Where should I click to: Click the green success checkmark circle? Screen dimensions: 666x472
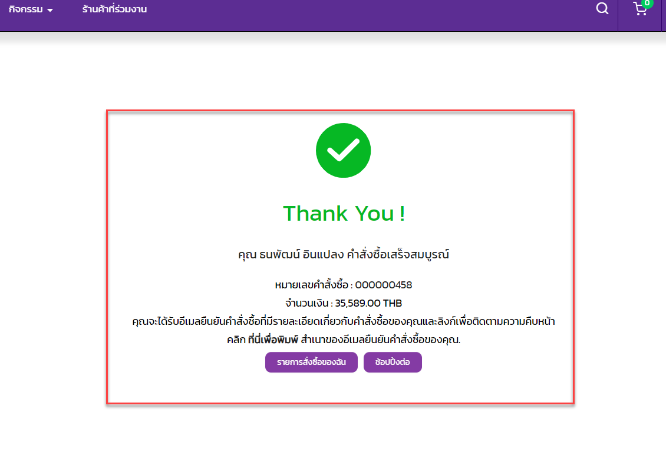tap(343, 150)
